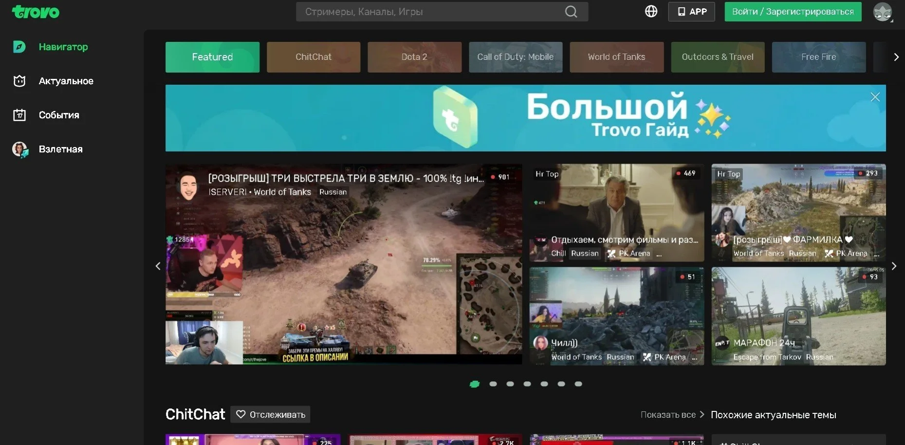The image size is (905, 445).
Task: Click the Показать все link
Action: tap(668, 415)
